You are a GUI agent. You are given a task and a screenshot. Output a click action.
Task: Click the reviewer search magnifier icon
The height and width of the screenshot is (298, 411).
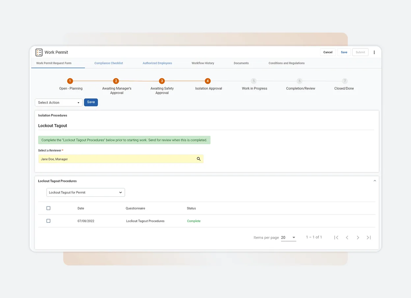tap(199, 159)
